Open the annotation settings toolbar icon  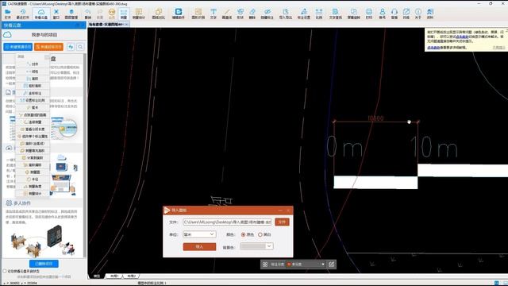[x=303, y=14]
